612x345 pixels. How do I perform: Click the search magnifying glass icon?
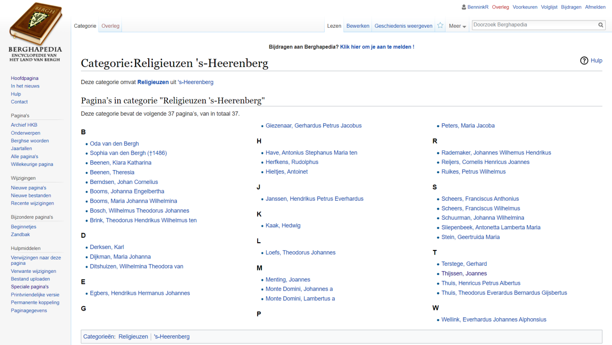[601, 25]
